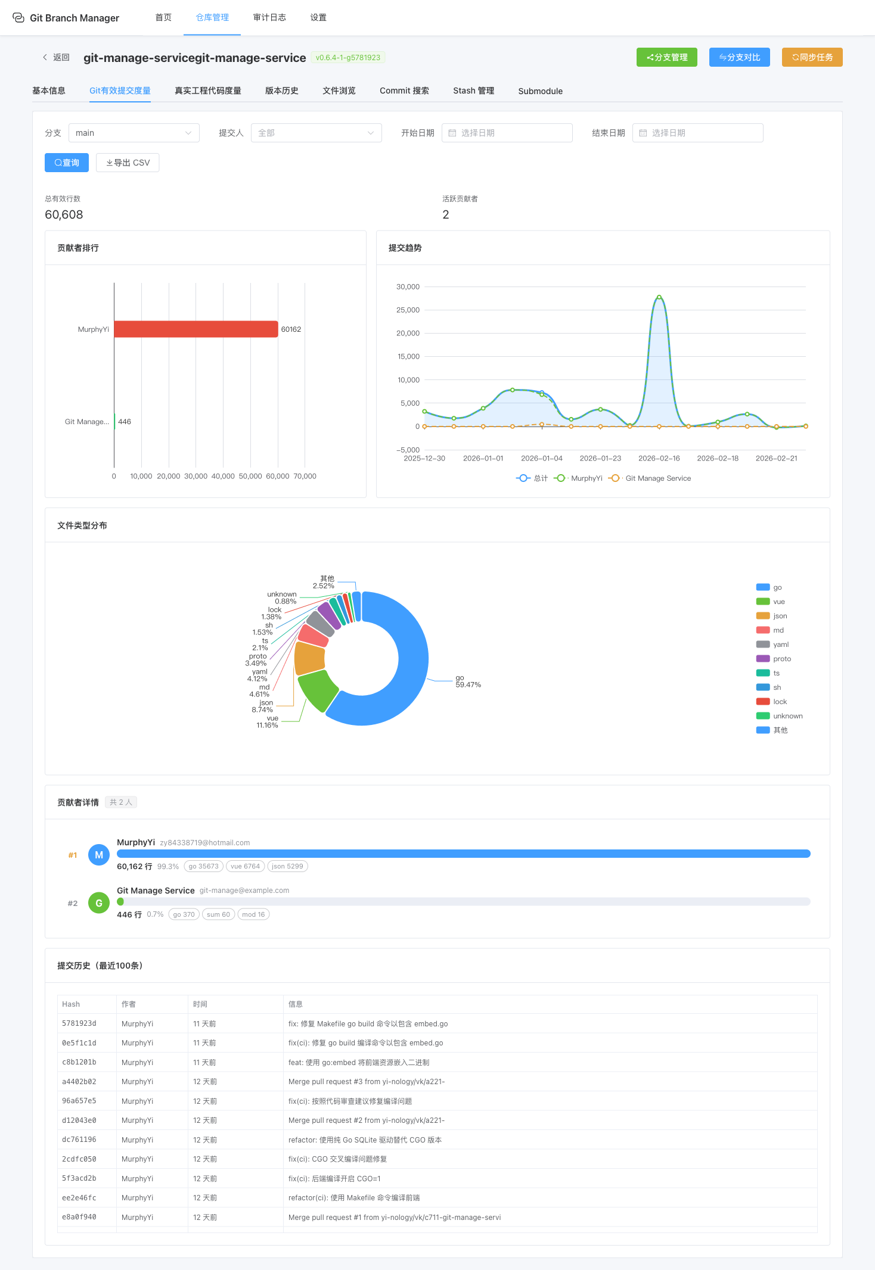Click commit hash 5781923d row
Screen dimensions: 875x1270
click(x=79, y=1023)
